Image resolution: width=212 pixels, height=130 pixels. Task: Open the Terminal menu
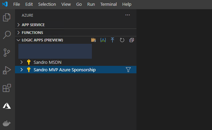click(x=109, y=4)
